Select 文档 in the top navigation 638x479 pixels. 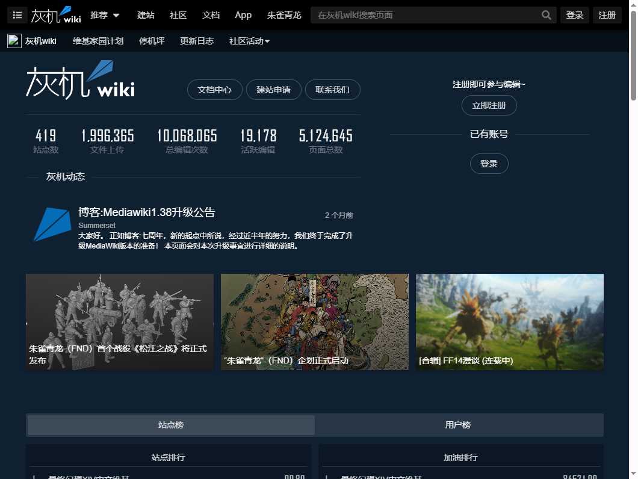point(211,15)
